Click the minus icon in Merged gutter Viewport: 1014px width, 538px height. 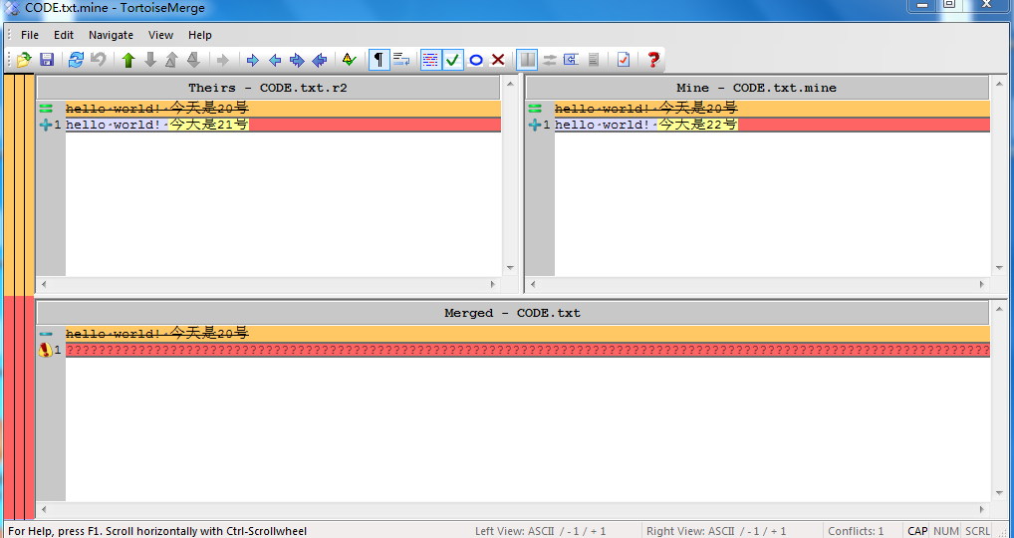(x=45, y=334)
